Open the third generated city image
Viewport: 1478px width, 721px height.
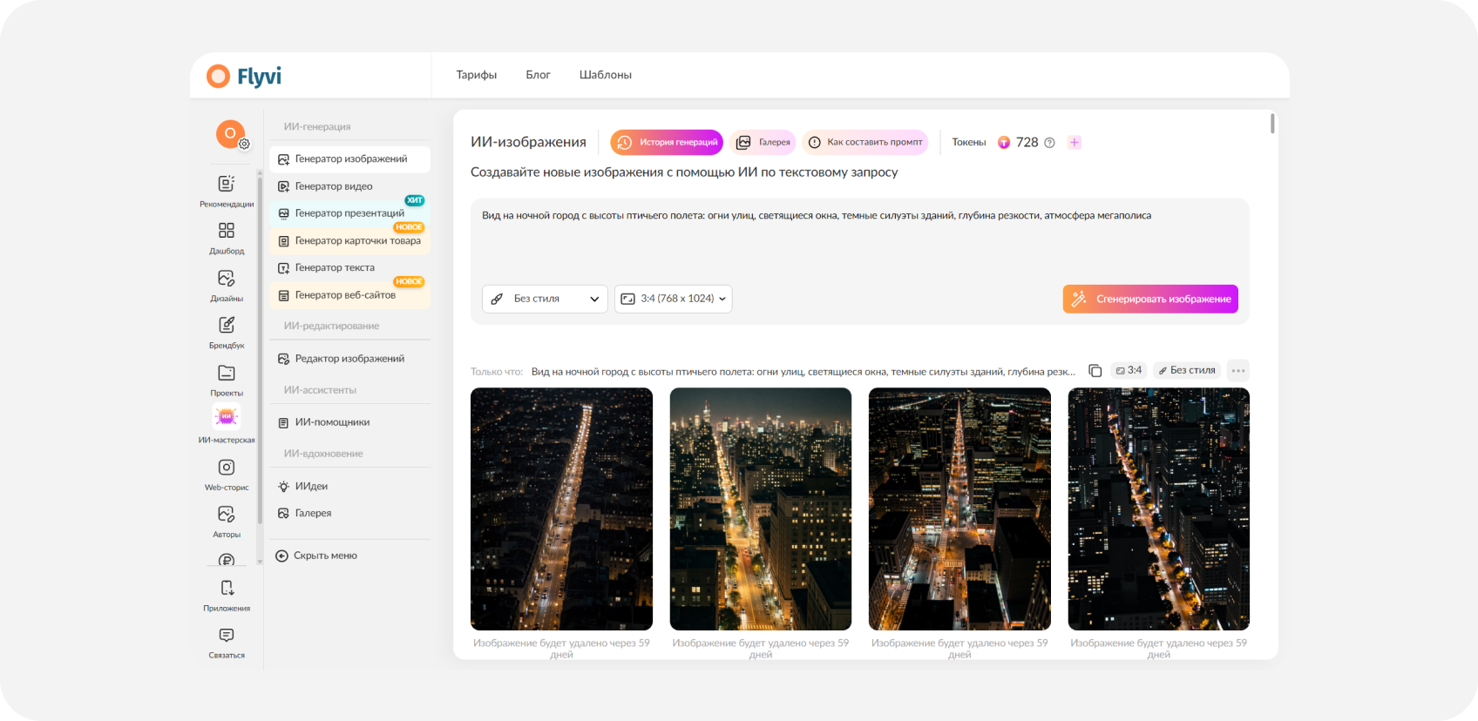[x=959, y=509]
